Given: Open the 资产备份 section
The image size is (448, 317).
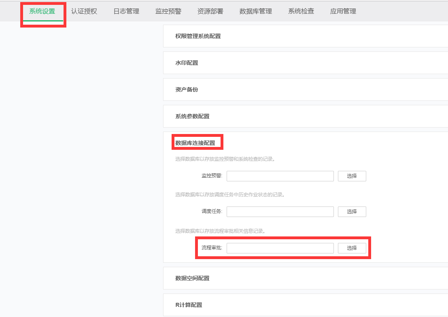Looking at the screenshot, I should coord(187,89).
